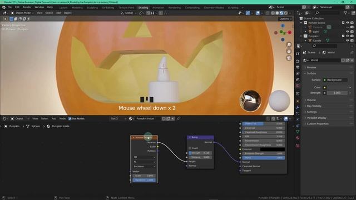
Task: Open the Render properties tab icon
Action: pos(298,61)
